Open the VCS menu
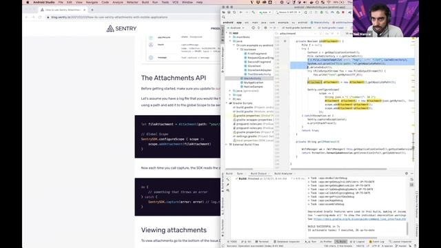Image resolution: width=441 pixels, height=248 pixels. 175,2
